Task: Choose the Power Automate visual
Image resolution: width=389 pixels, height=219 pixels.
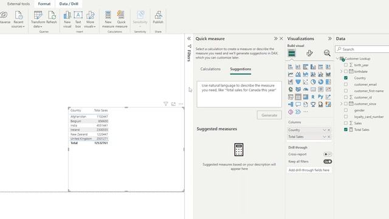Action: pos(298,112)
